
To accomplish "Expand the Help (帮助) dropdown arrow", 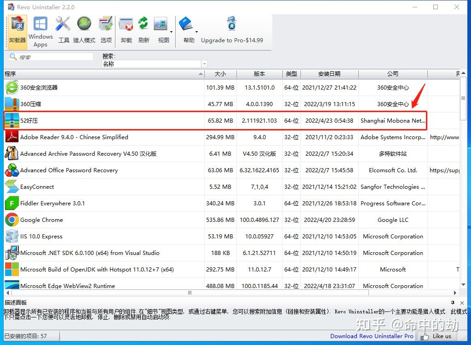I will pyautogui.click(x=197, y=32).
